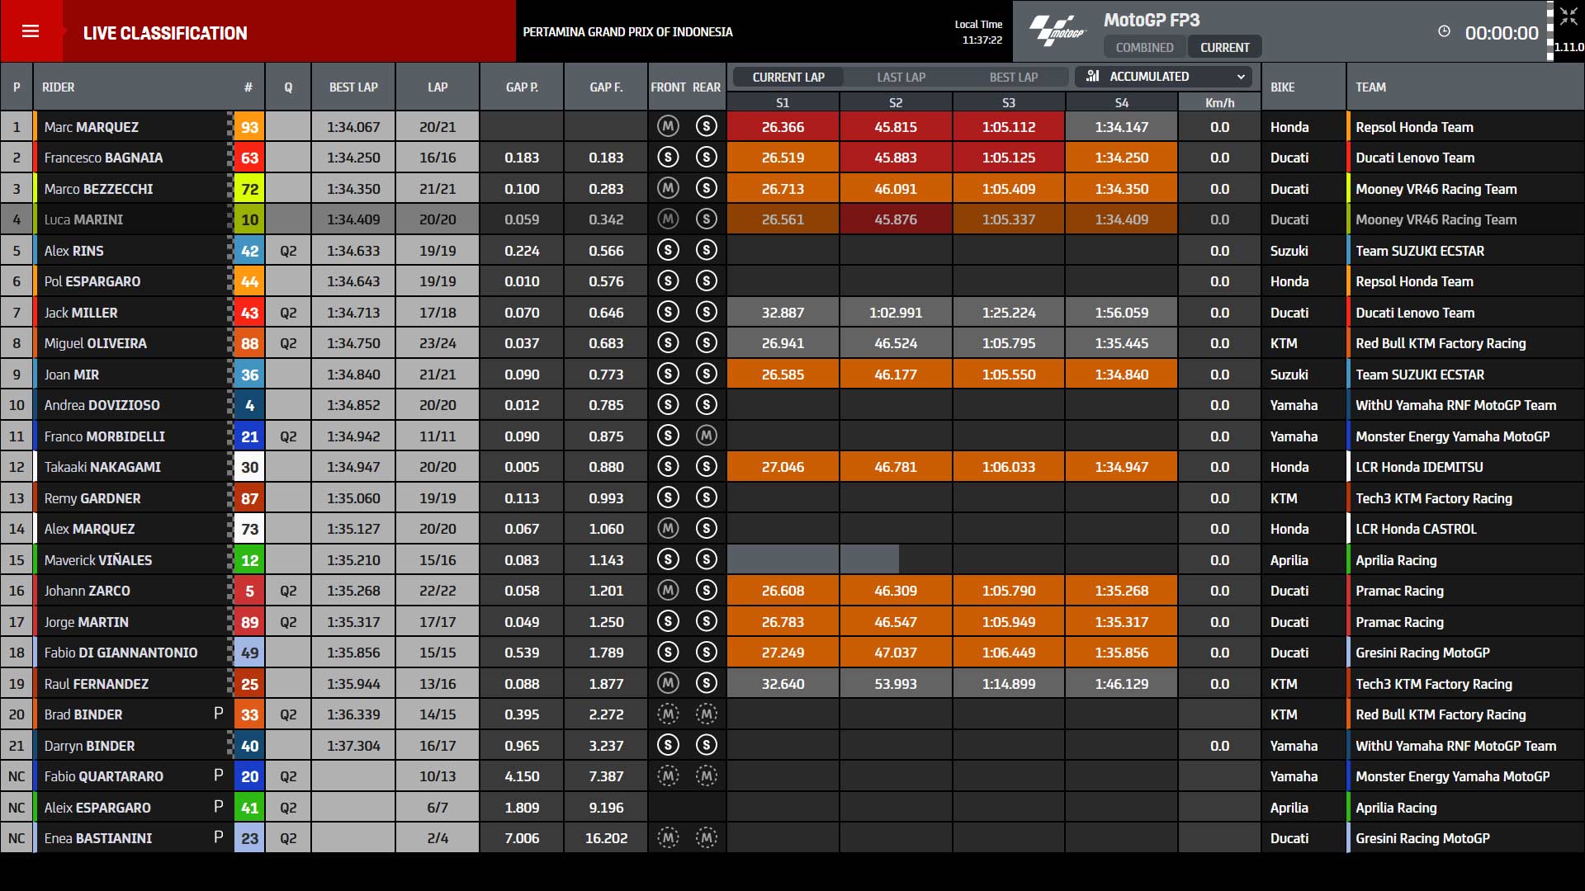Screen dimensions: 1585x891
Task: Switch to CURRENT session view
Action: tap(1224, 47)
